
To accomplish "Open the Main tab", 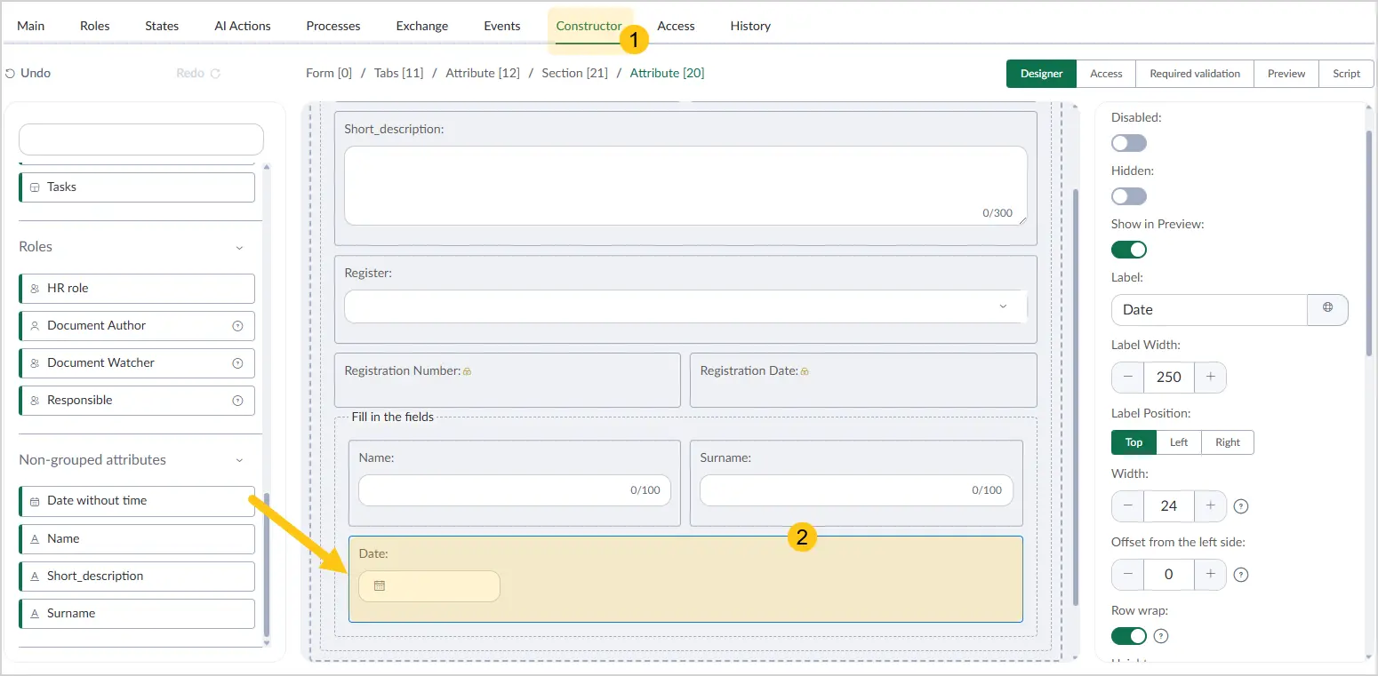I will [x=31, y=26].
